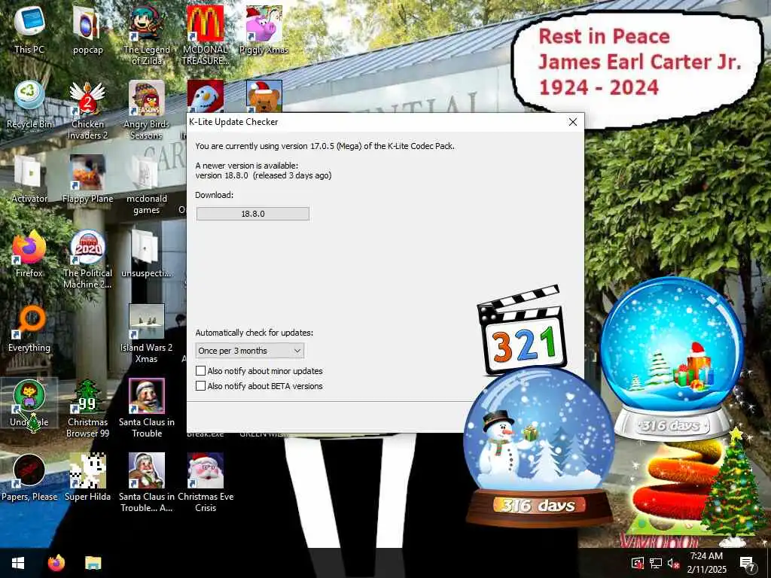Screen dimensions: 771x578
Task: Click the 321 Media Player Classic logo
Action: 523,330
